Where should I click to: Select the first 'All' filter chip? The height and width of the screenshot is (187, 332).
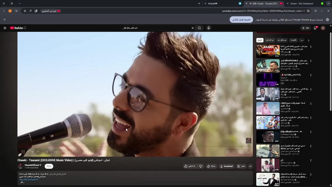[260, 40]
